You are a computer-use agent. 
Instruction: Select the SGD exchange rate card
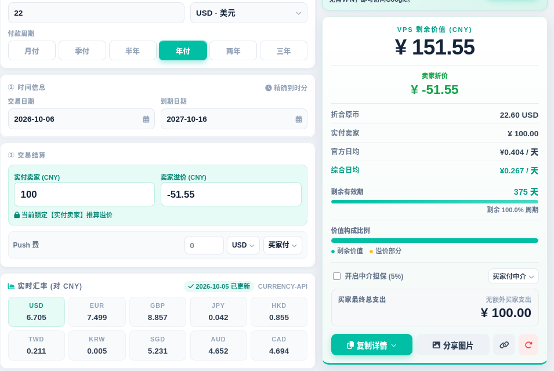tap(158, 345)
